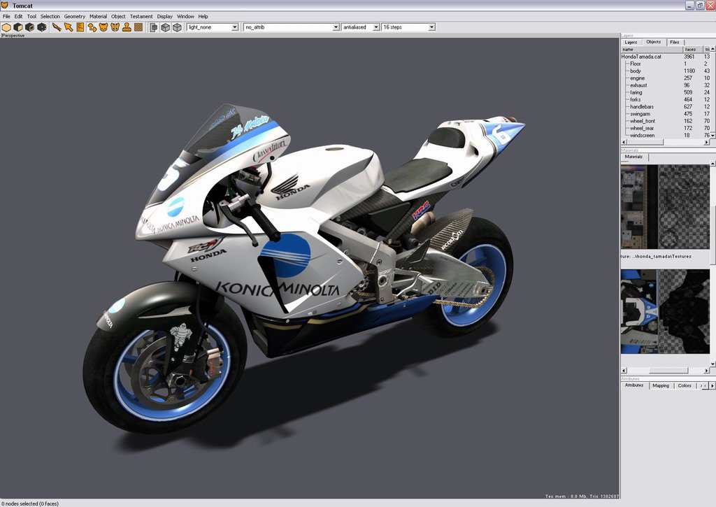Click the black cube with orange face icon

pyautogui.click(x=29, y=27)
